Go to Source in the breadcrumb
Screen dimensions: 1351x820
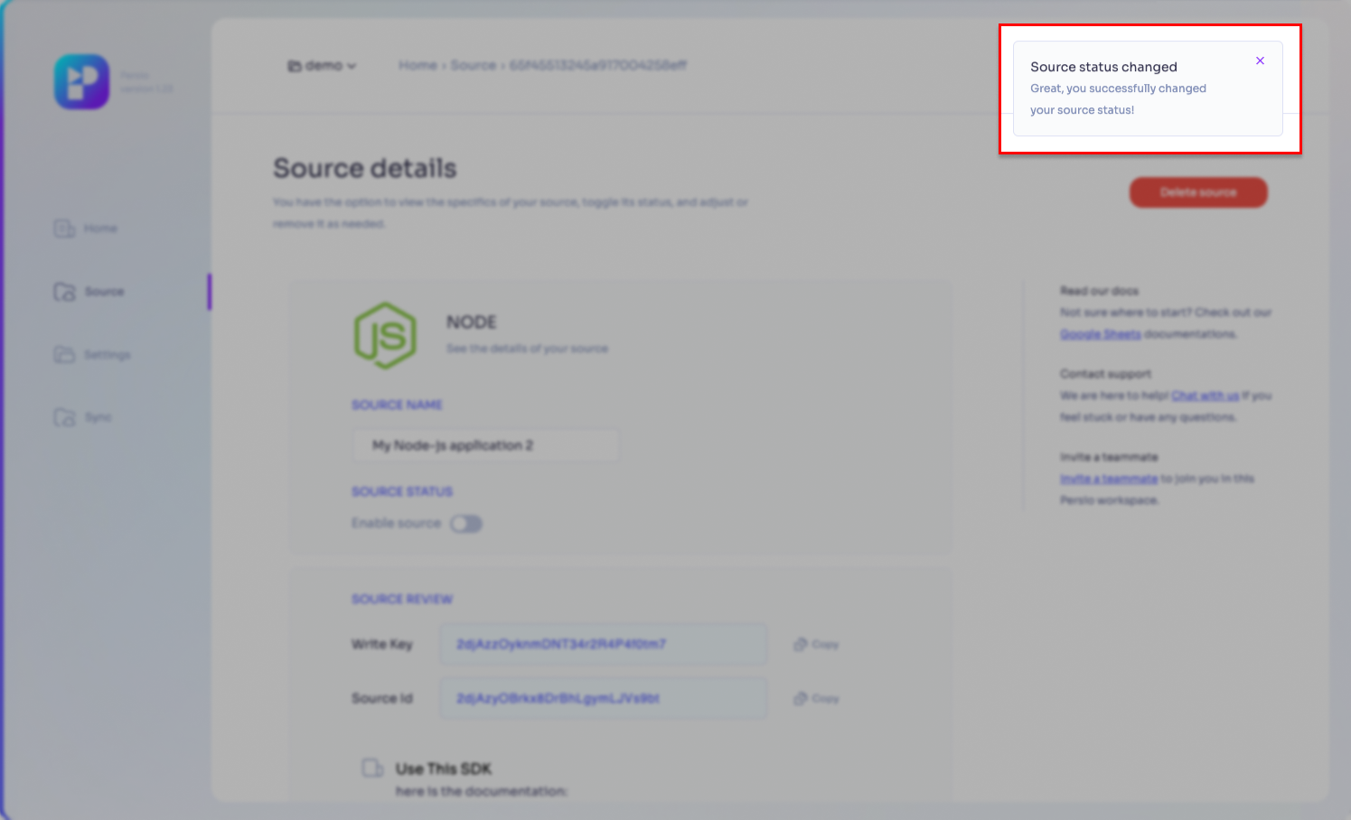(474, 66)
